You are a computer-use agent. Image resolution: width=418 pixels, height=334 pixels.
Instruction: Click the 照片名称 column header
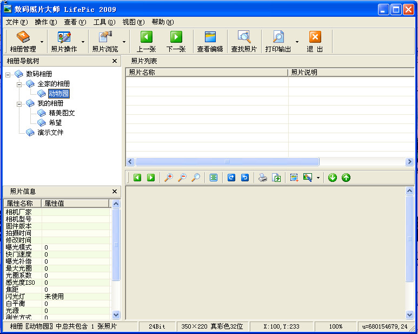click(207, 73)
